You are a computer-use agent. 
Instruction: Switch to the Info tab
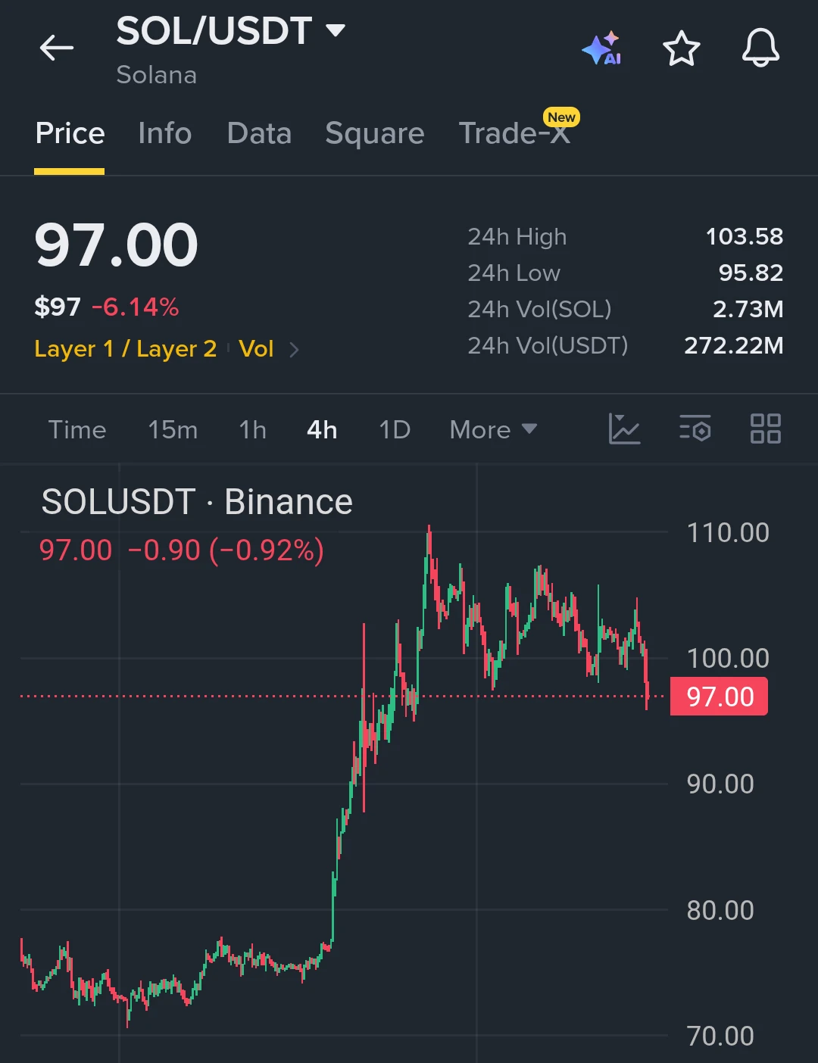tap(165, 133)
